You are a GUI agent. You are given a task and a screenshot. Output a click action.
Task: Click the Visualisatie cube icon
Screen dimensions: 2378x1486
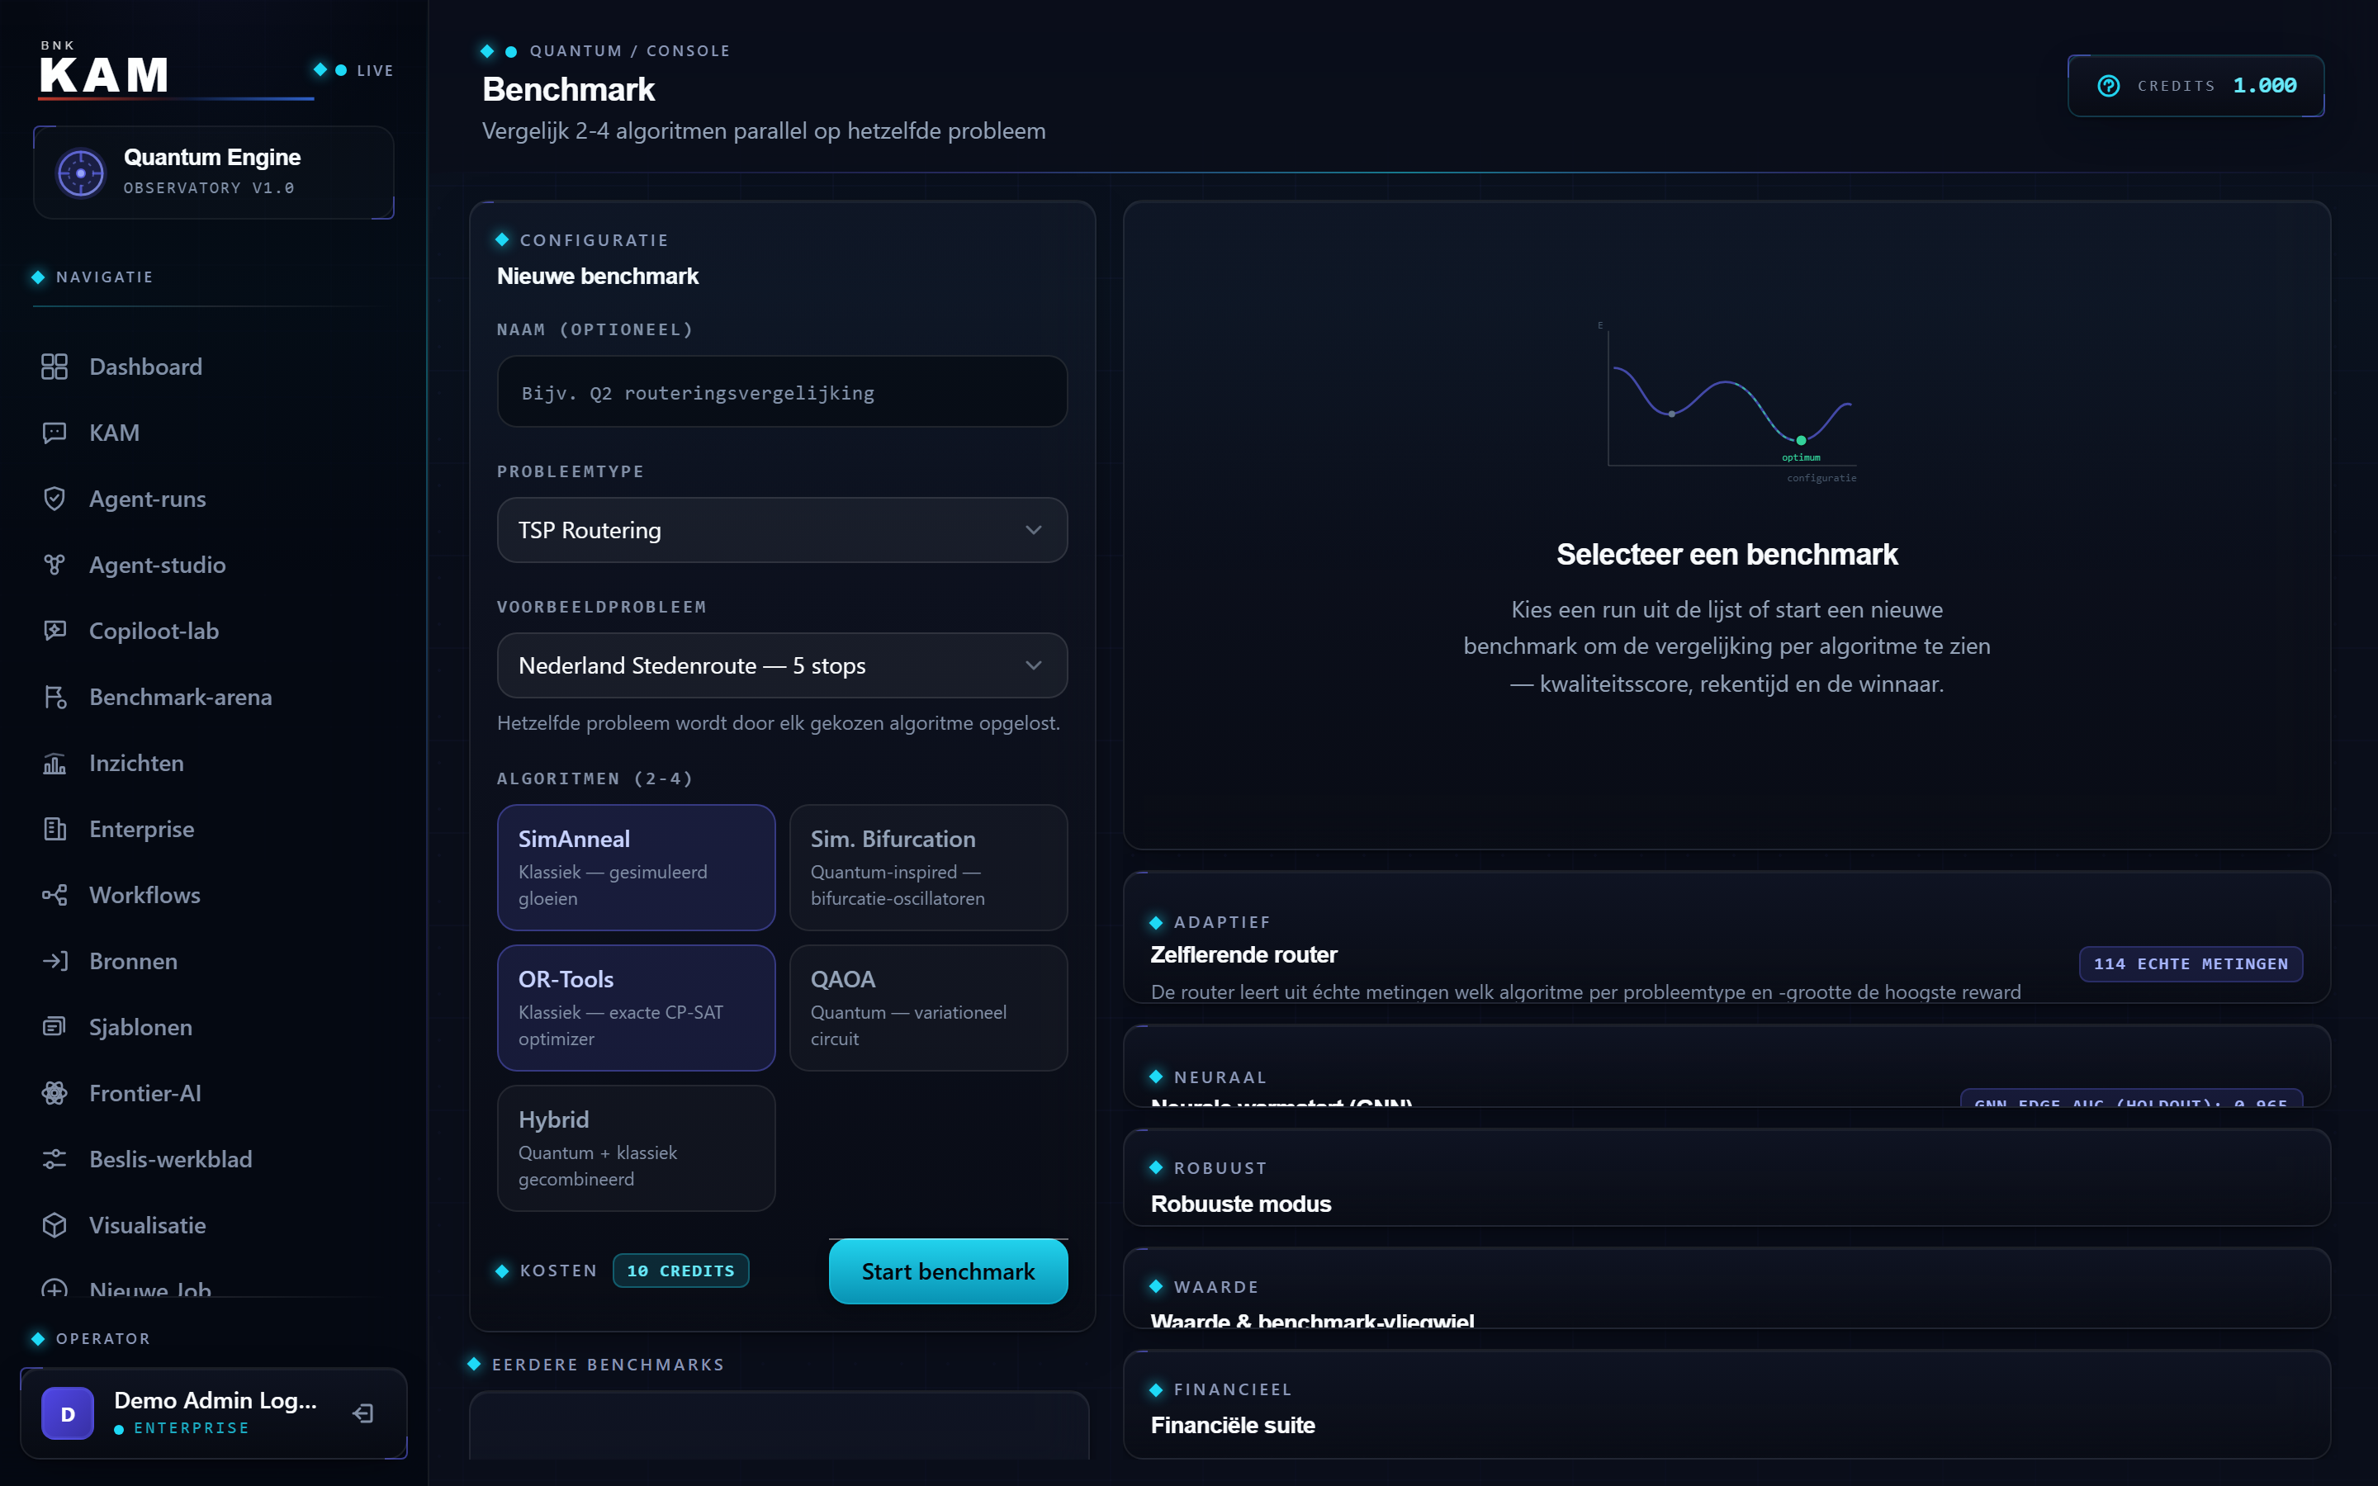[x=54, y=1224]
